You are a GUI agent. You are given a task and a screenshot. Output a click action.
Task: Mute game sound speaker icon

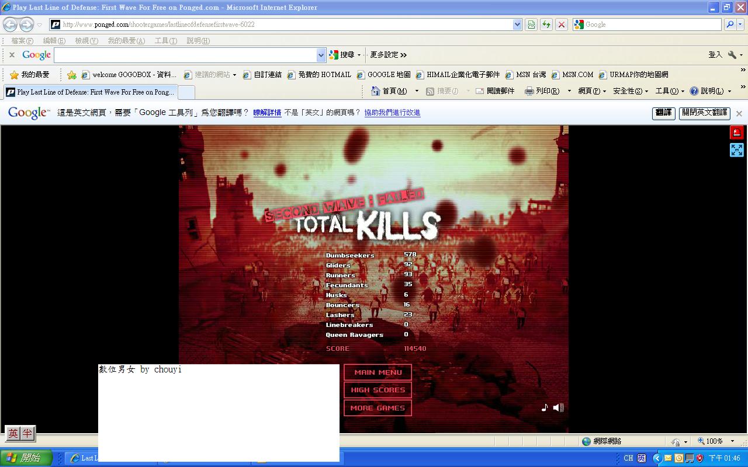point(558,407)
